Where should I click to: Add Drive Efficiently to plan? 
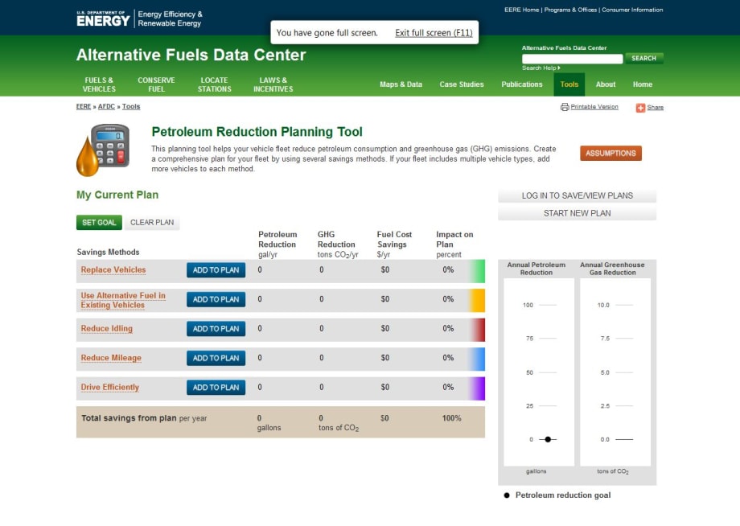216,388
